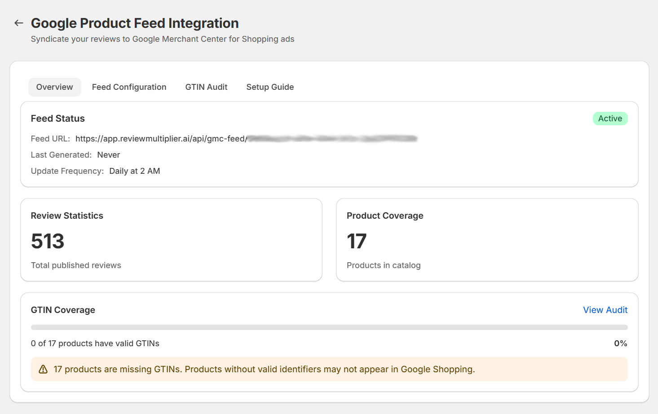
Task: Click the View Audit link
Action: click(605, 310)
